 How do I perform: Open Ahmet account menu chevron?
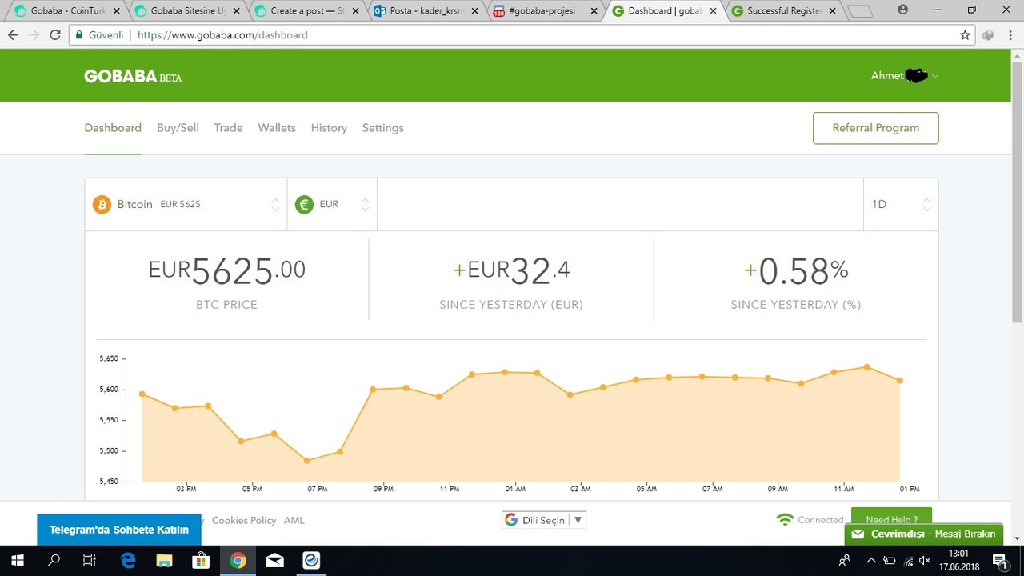[935, 76]
